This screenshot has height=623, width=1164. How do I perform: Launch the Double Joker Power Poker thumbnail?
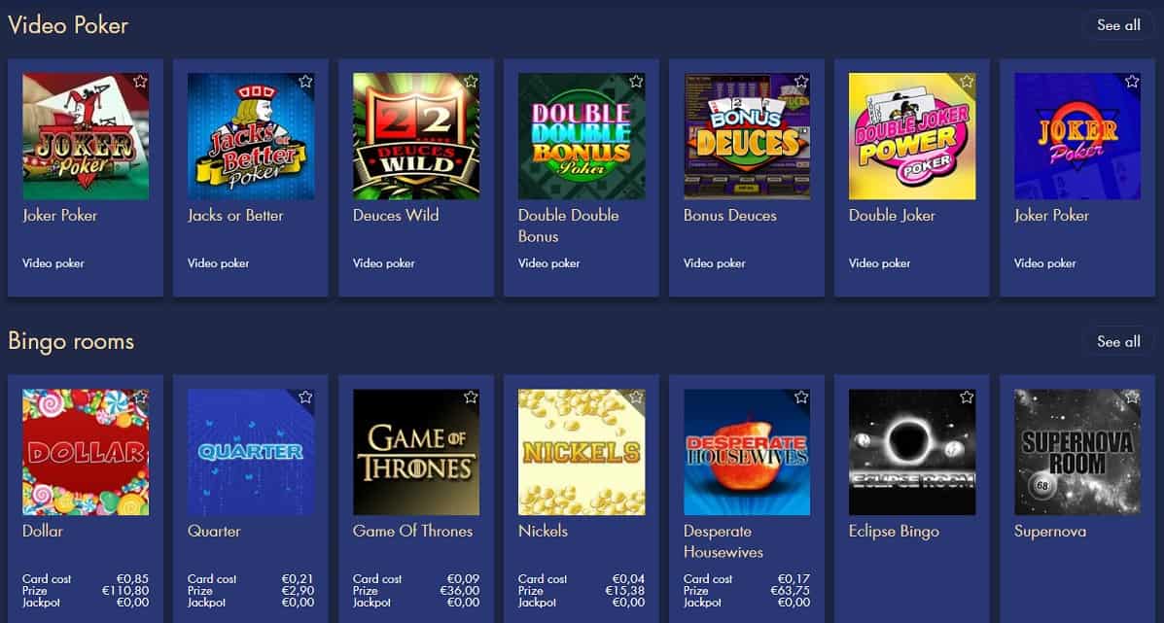click(x=912, y=136)
